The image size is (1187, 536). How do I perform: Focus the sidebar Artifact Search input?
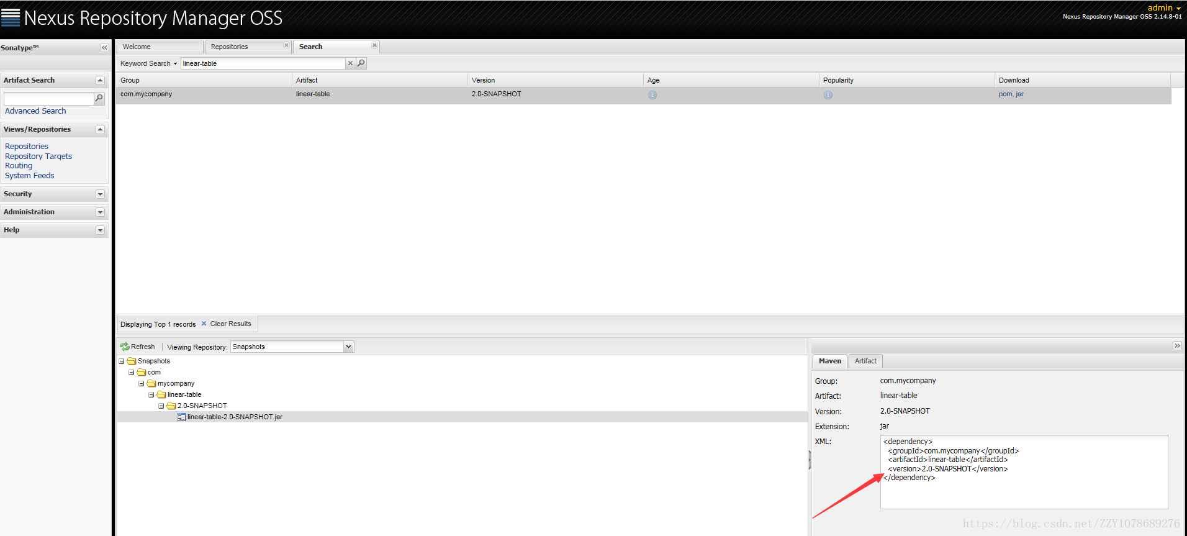tap(48, 99)
